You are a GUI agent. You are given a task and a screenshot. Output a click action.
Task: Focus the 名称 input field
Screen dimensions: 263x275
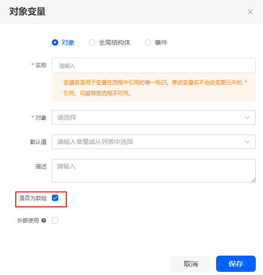click(x=154, y=65)
